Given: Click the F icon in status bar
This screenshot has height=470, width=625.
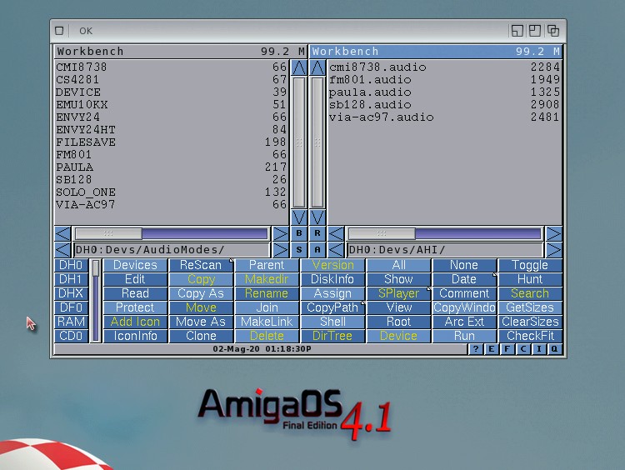Looking at the screenshot, I should [x=507, y=349].
